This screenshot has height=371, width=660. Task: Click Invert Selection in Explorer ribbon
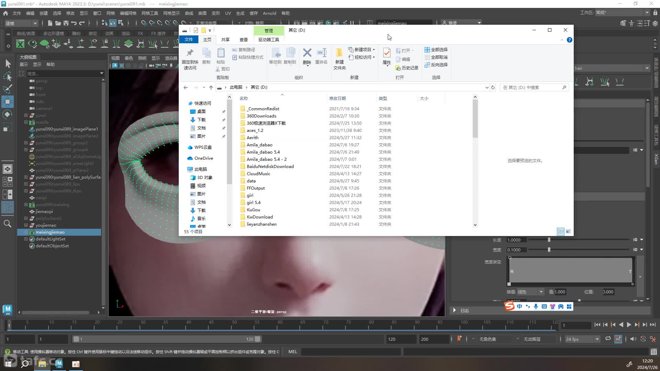436,65
